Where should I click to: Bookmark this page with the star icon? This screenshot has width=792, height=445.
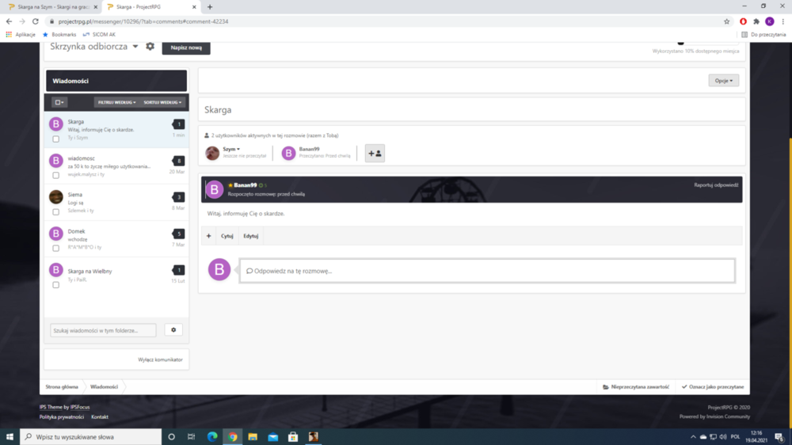[x=727, y=21]
